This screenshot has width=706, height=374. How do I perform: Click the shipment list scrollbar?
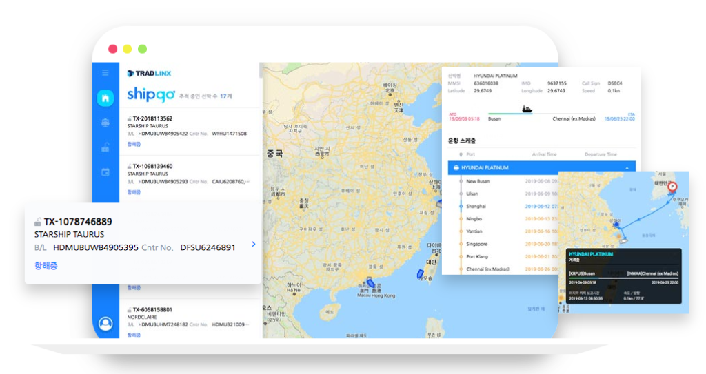tap(260, 70)
